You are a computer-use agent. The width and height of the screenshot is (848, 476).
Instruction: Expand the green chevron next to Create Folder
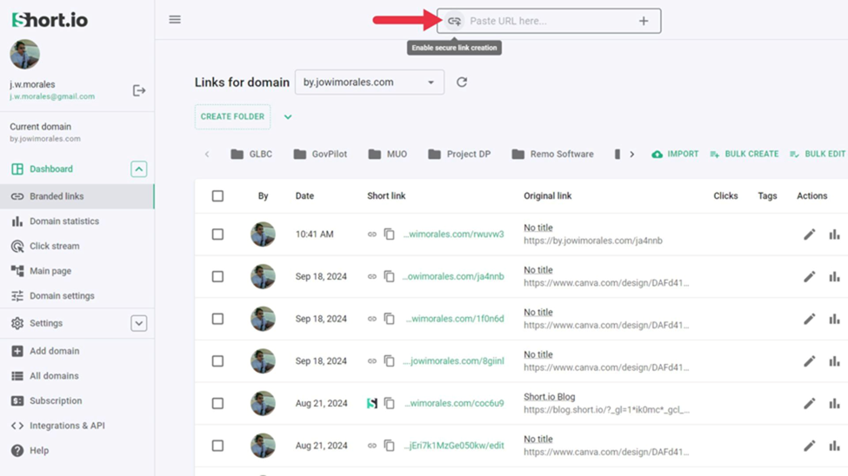pyautogui.click(x=288, y=116)
